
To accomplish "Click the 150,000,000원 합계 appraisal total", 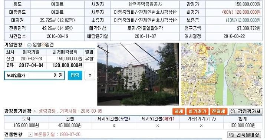I will click(243, 126).
